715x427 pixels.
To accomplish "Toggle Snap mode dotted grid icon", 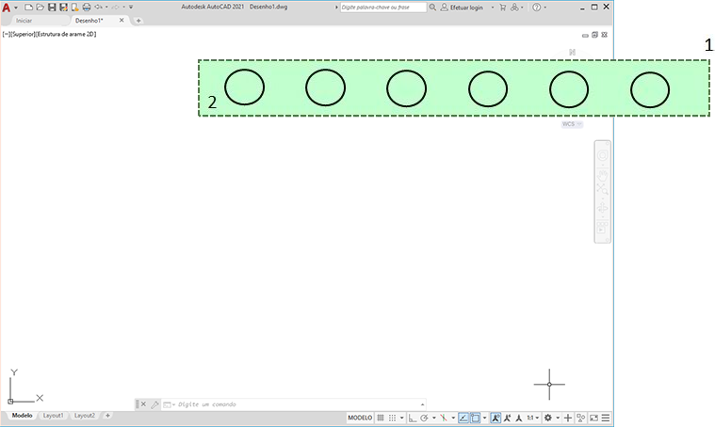I will click(x=392, y=418).
